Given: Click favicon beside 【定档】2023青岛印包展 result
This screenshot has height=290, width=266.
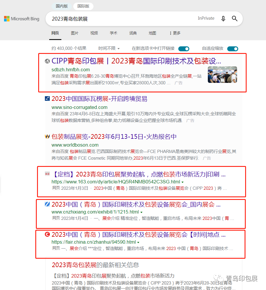Looking at the screenshot, I should [47, 174].
